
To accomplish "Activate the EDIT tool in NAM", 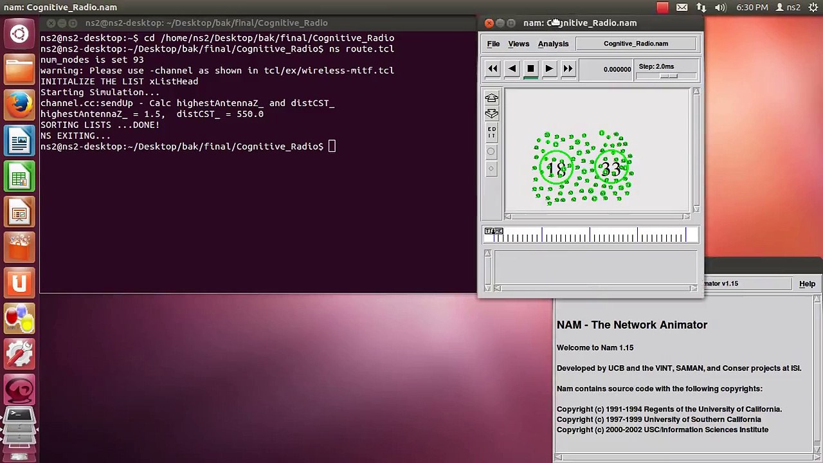I will [x=491, y=132].
